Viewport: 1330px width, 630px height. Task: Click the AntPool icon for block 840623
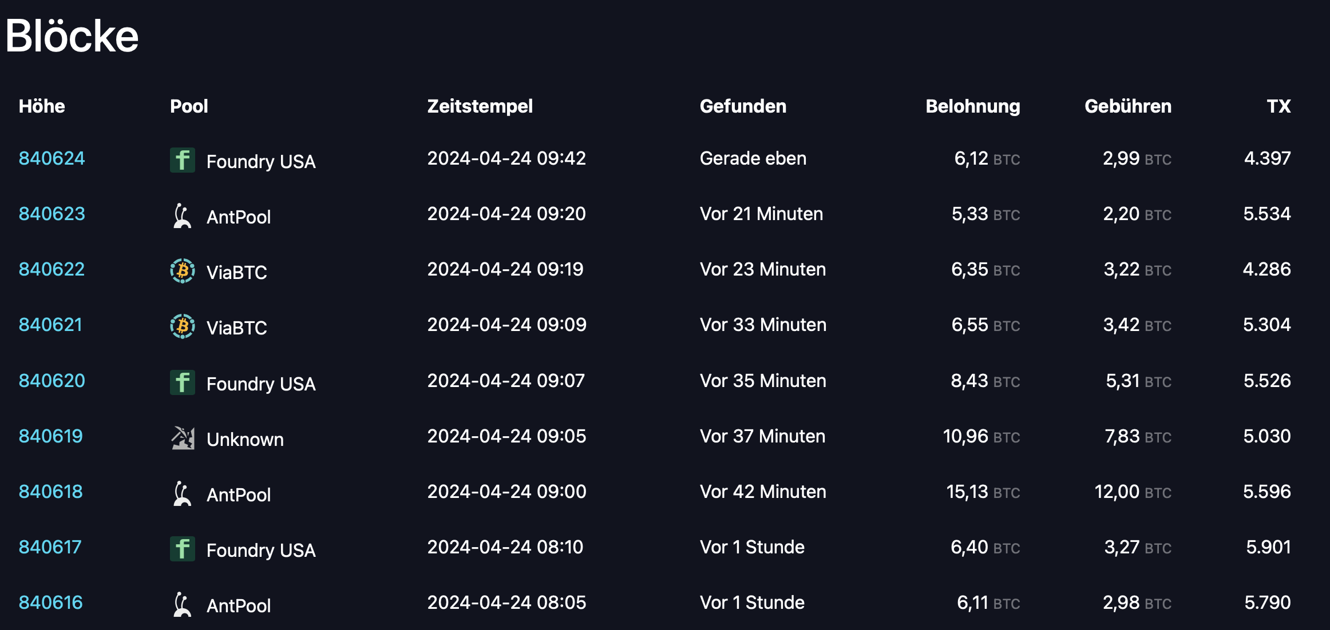(183, 216)
